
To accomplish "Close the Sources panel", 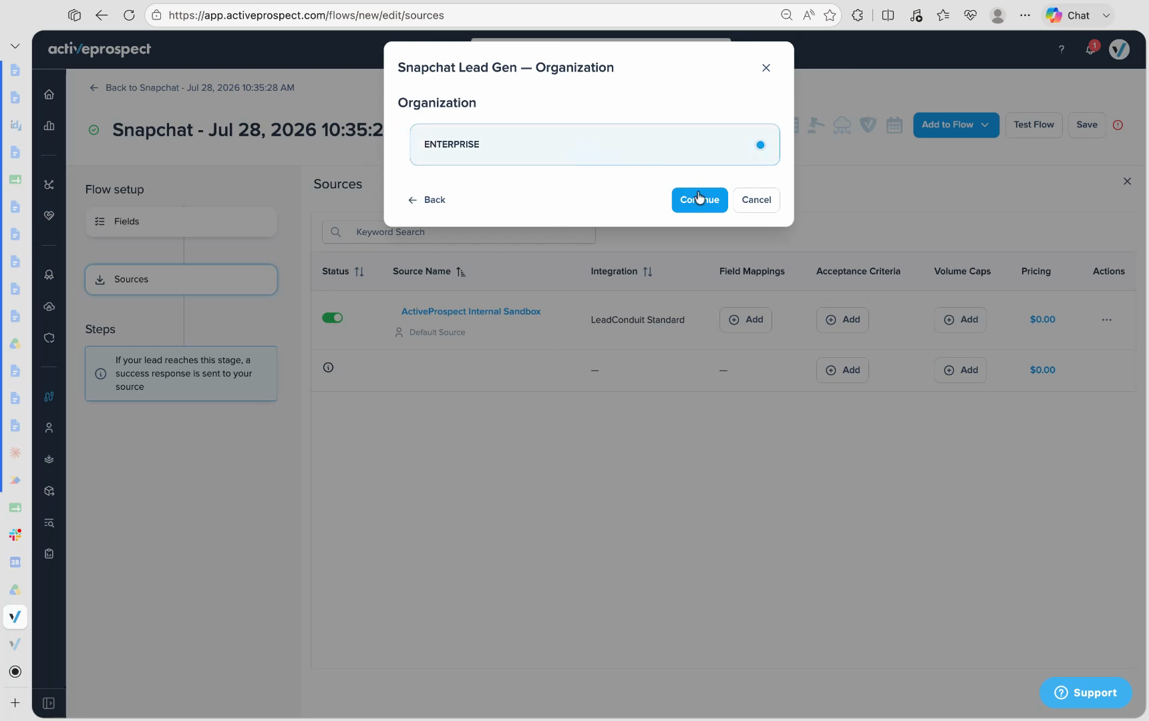I will [x=1127, y=182].
